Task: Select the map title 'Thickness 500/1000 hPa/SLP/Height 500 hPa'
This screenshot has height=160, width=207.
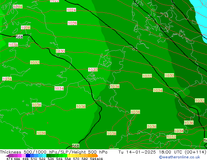Action: pos(54,152)
